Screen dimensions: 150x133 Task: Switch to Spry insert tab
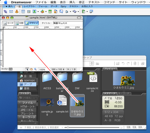[x=63, y=7]
